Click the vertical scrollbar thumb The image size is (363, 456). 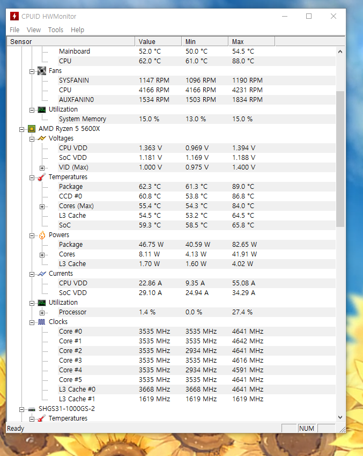click(x=340, y=159)
